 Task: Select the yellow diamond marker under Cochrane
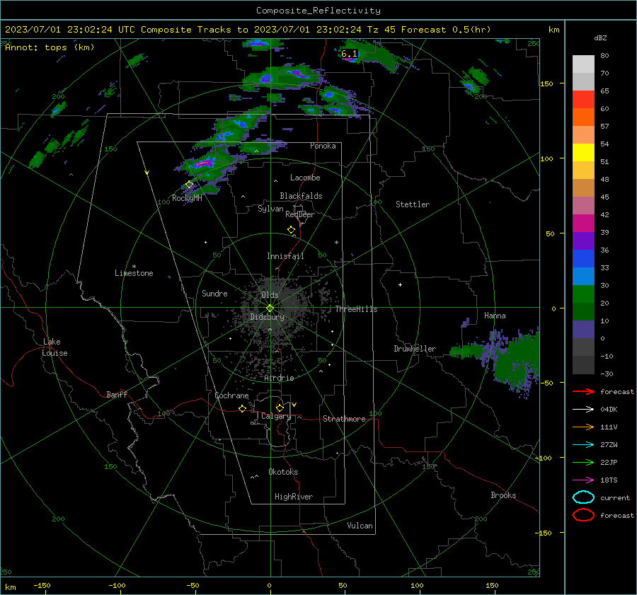click(x=242, y=408)
